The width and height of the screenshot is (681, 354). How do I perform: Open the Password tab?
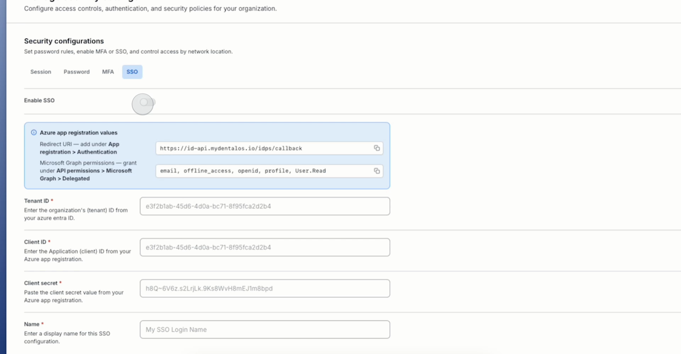pyautogui.click(x=77, y=72)
